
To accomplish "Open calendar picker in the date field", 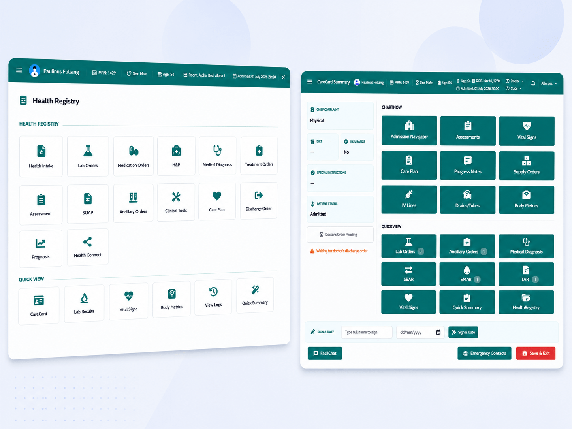I will coord(438,332).
